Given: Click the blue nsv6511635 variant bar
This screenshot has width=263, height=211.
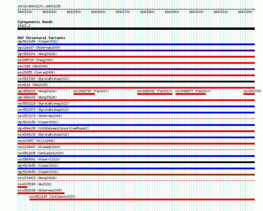Looking at the screenshot, I should [x=136, y=156].
